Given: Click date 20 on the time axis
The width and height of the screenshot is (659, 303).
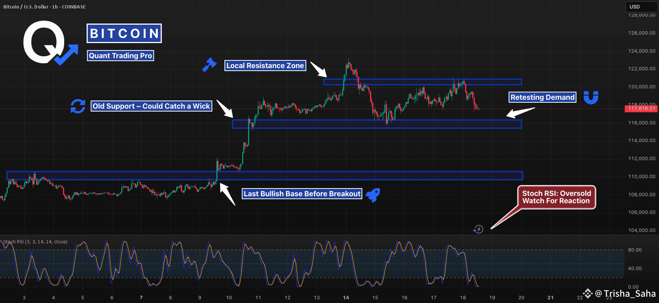Looking at the screenshot, I should 521,297.
